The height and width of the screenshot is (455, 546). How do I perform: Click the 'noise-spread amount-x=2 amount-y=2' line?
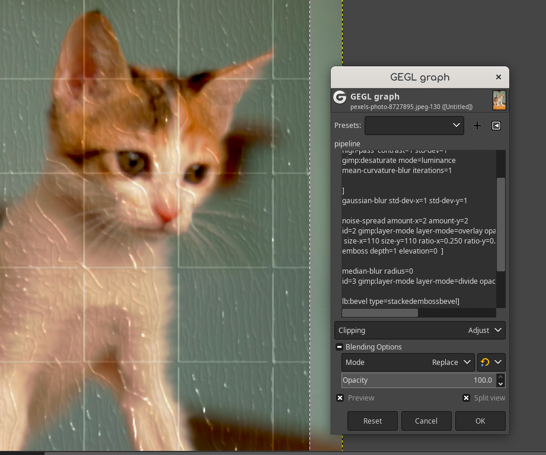pos(405,220)
